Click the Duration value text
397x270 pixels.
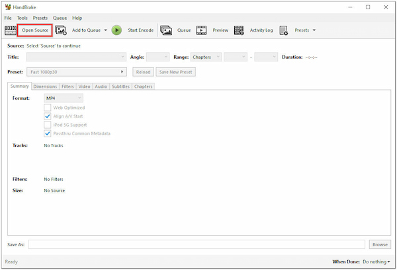pyautogui.click(x=311, y=57)
